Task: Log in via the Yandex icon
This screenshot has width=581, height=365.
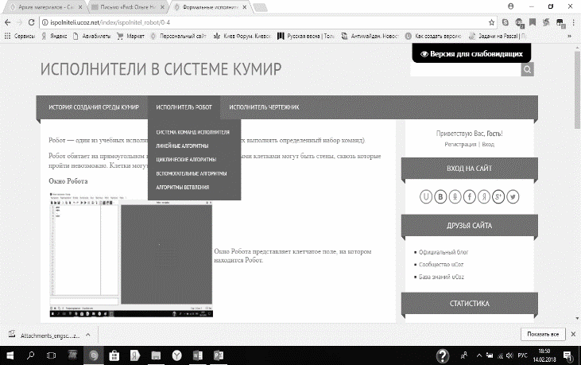Action: pyautogui.click(x=484, y=196)
